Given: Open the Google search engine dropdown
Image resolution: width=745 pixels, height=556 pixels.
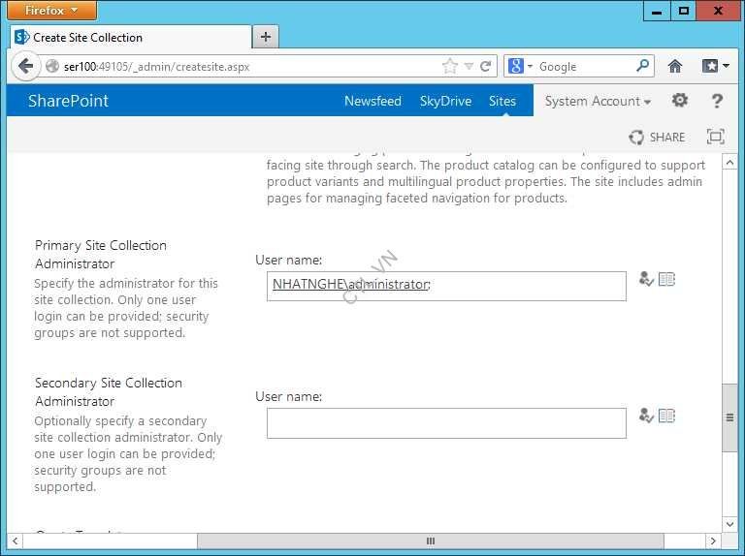Looking at the screenshot, I should pyautogui.click(x=521, y=66).
